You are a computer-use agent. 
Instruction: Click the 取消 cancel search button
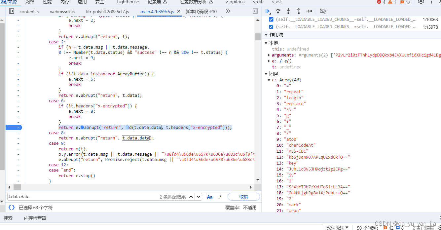coord(243,197)
